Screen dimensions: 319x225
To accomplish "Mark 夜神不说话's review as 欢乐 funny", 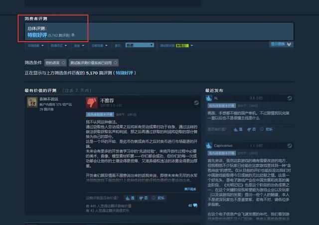I will [x=159, y=198].
